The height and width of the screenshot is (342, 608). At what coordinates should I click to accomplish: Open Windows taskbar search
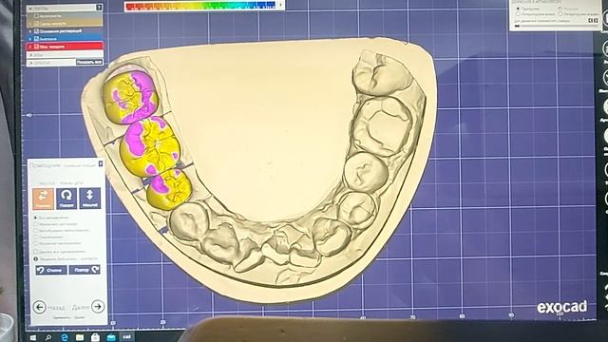(x=48, y=337)
